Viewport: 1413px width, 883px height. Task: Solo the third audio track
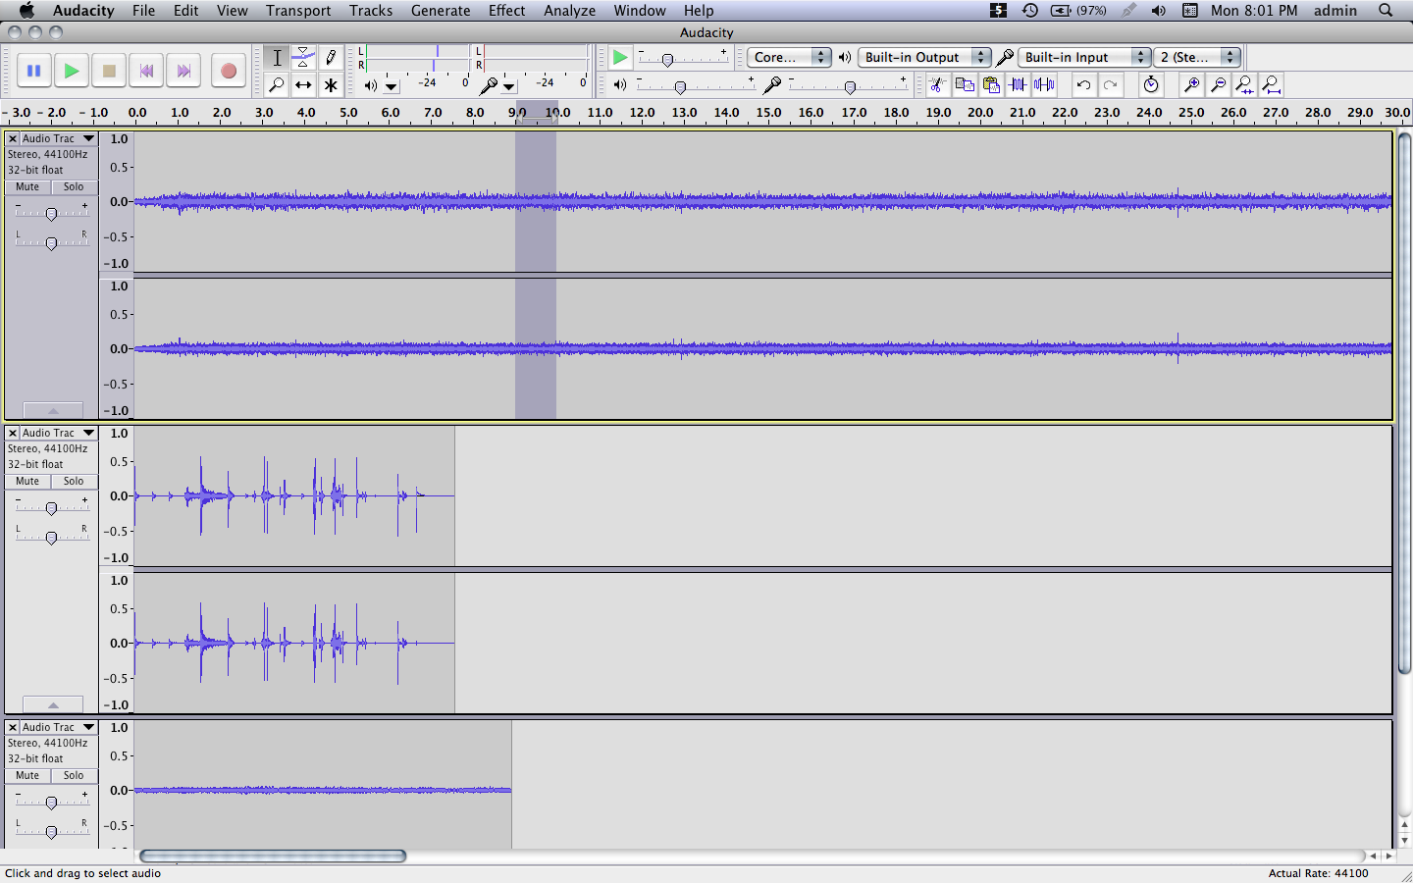click(x=74, y=776)
